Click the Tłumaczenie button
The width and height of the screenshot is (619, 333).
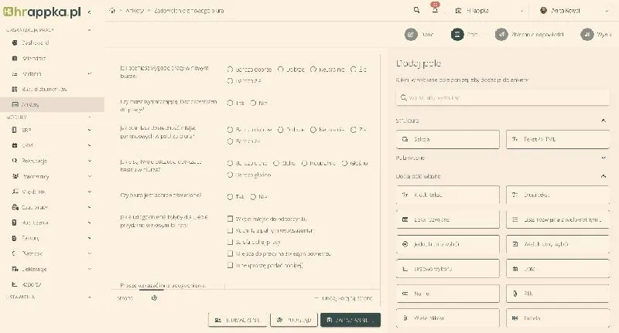click(x=238, y=320)
